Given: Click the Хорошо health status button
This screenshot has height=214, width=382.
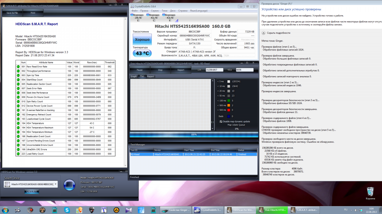Looking at the screenshot, I should point(142,40).
